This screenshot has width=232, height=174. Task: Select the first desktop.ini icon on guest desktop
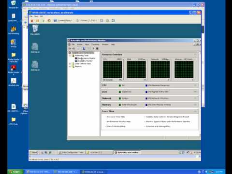point(35,48)
